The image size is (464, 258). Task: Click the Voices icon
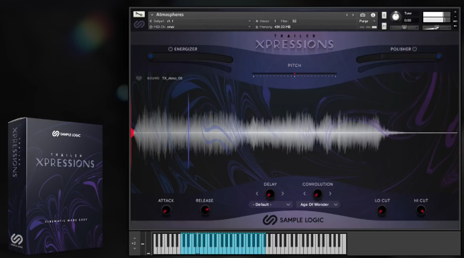tap(257, 21)
